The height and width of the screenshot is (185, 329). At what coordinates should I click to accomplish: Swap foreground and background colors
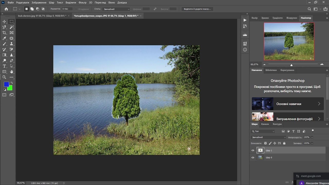[12, 83]
